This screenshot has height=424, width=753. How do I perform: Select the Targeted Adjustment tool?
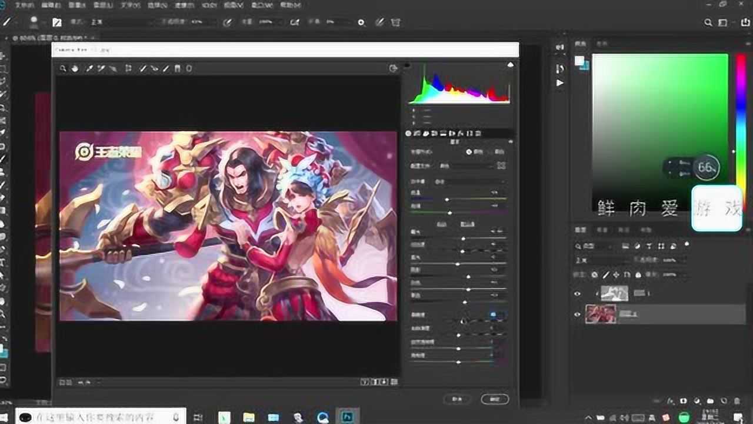pos(112,68)
